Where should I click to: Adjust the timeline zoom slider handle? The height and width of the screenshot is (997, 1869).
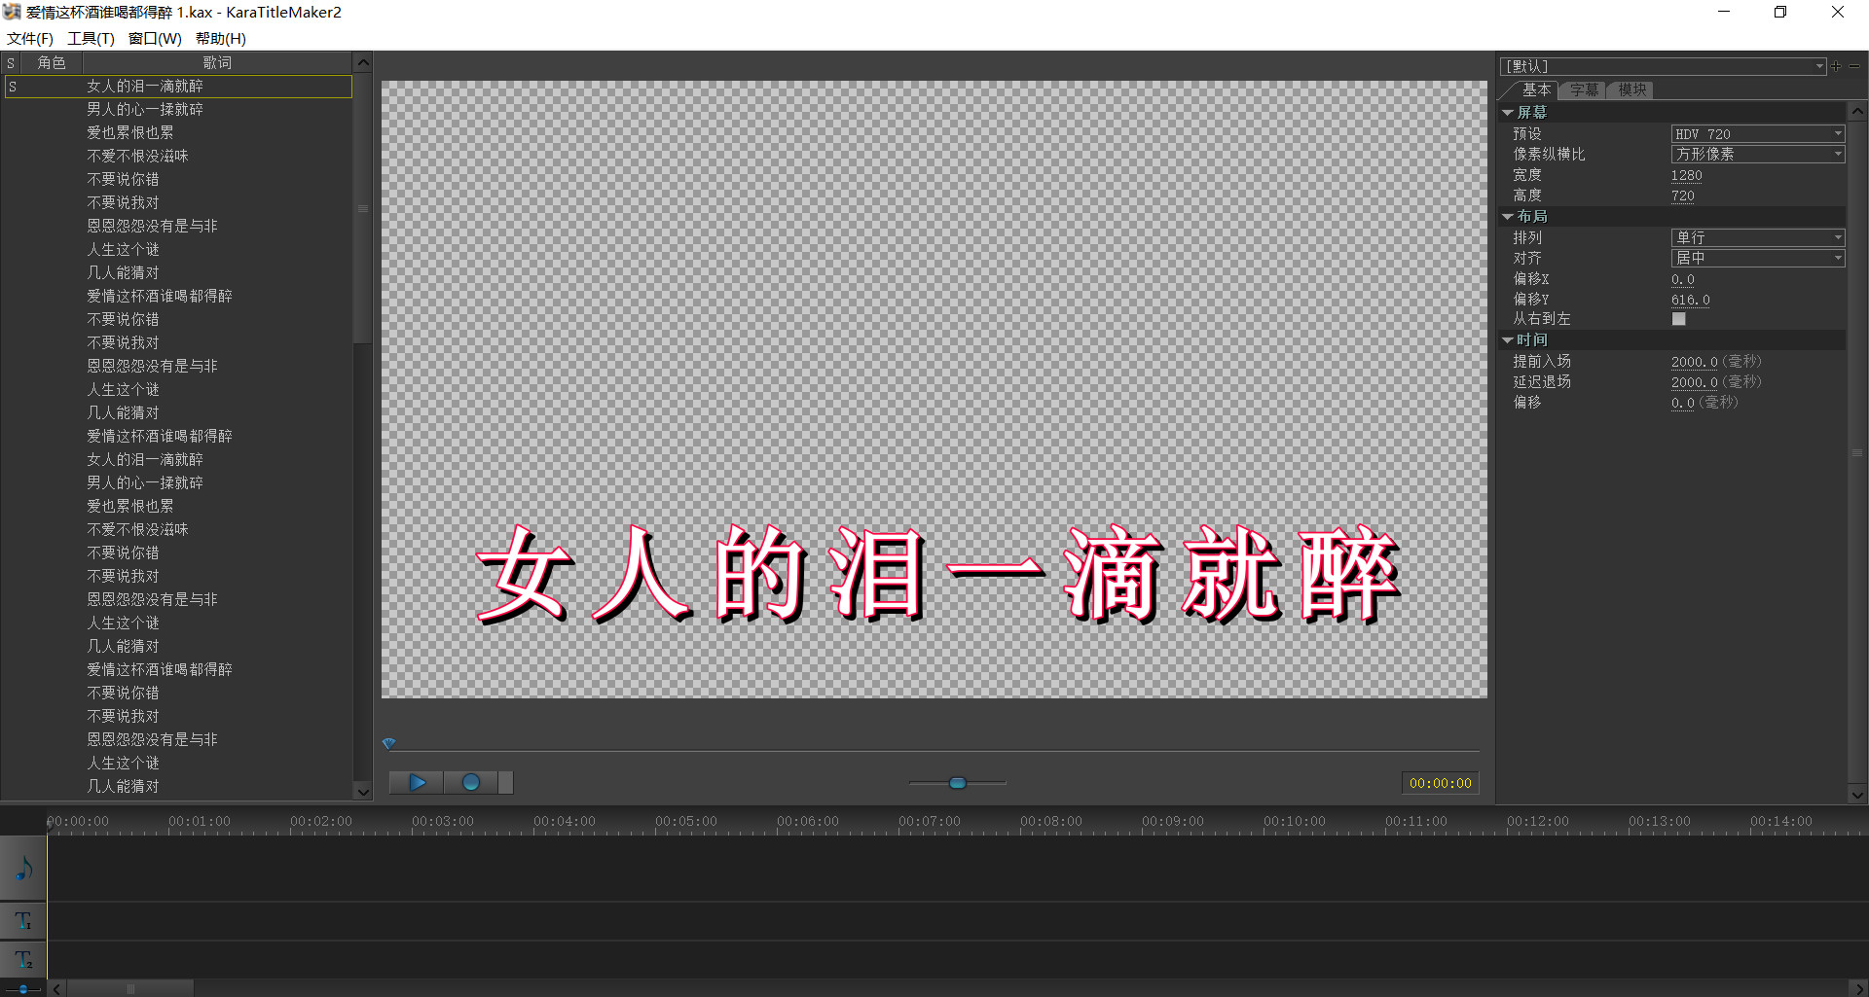click(x=22, y=989)
